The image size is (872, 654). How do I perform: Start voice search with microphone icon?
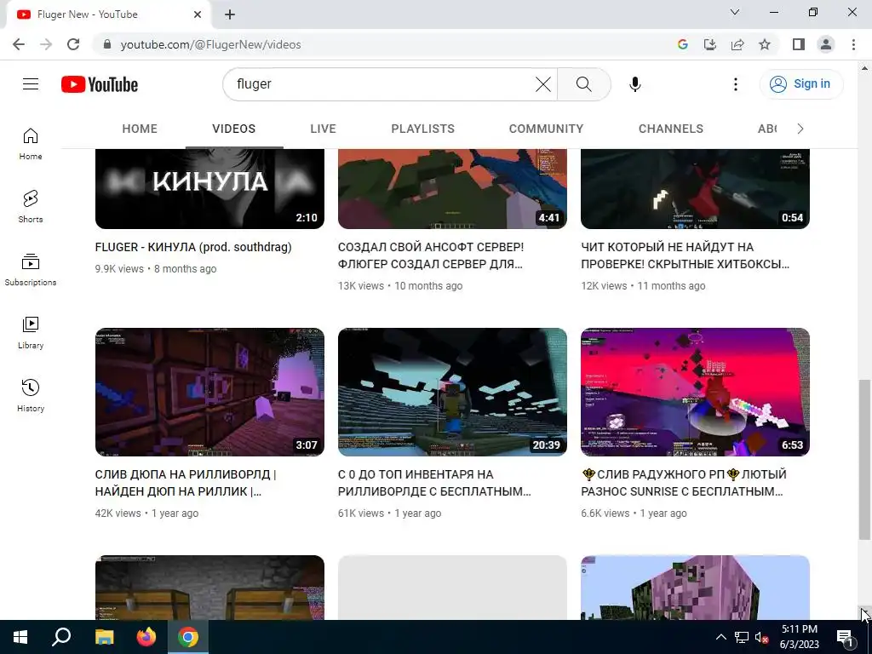point(635,84)
